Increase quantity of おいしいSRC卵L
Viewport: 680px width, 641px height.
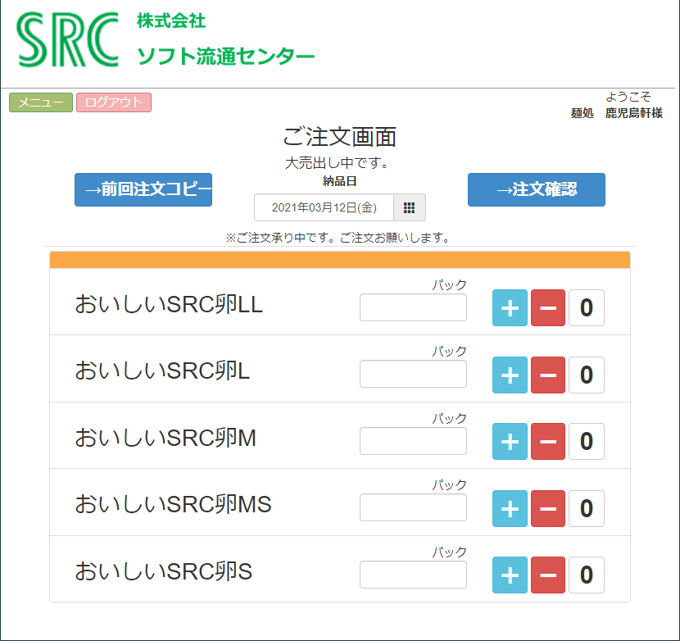click(510, 375)
